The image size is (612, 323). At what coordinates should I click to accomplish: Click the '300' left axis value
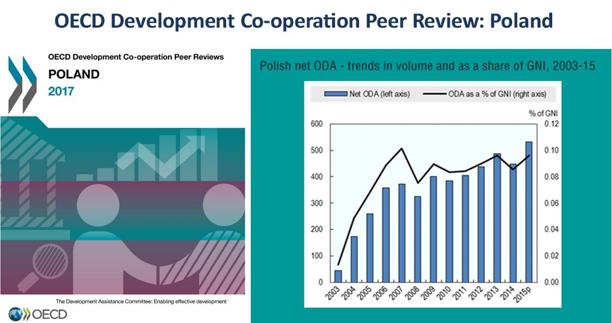tap(316, 203)
